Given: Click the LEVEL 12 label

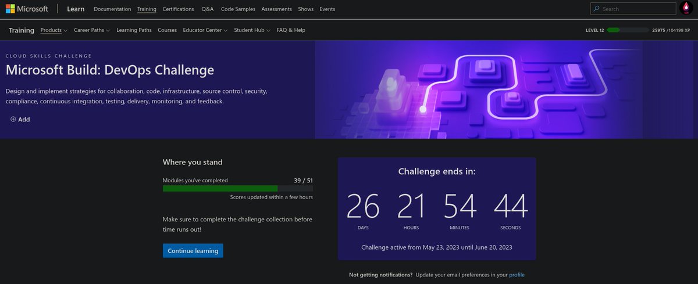Looking at the screenshot, I should tap(595, 30).
